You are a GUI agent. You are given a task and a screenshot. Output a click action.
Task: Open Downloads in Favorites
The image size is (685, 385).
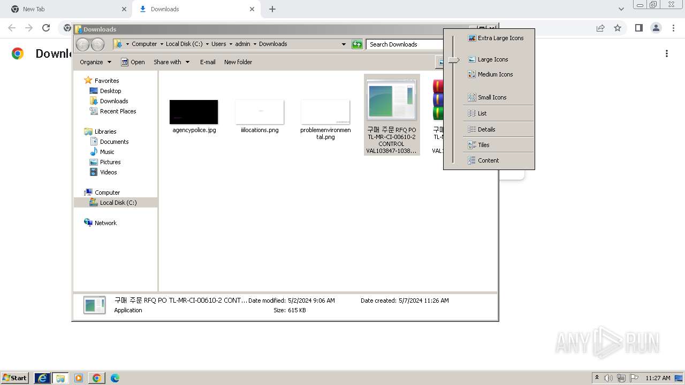[109, 101]
